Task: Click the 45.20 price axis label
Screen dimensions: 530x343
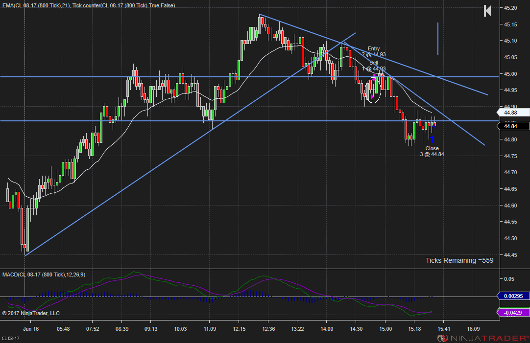Action: tap(510, 8)
